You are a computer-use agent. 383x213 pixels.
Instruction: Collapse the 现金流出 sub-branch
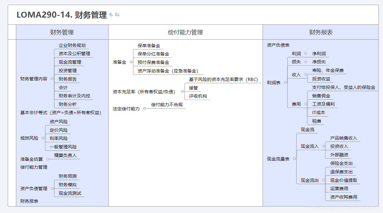pos(324,180)
